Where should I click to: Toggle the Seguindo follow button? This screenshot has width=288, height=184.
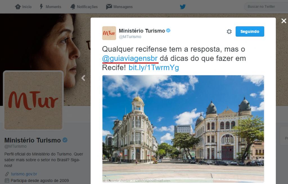coord(250,31)
